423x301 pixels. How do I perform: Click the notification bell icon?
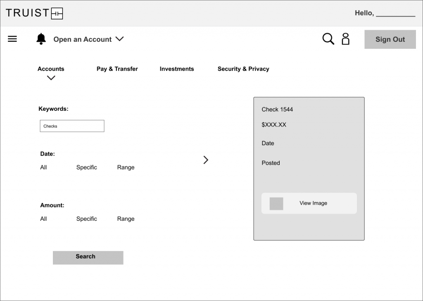[41, 39]
